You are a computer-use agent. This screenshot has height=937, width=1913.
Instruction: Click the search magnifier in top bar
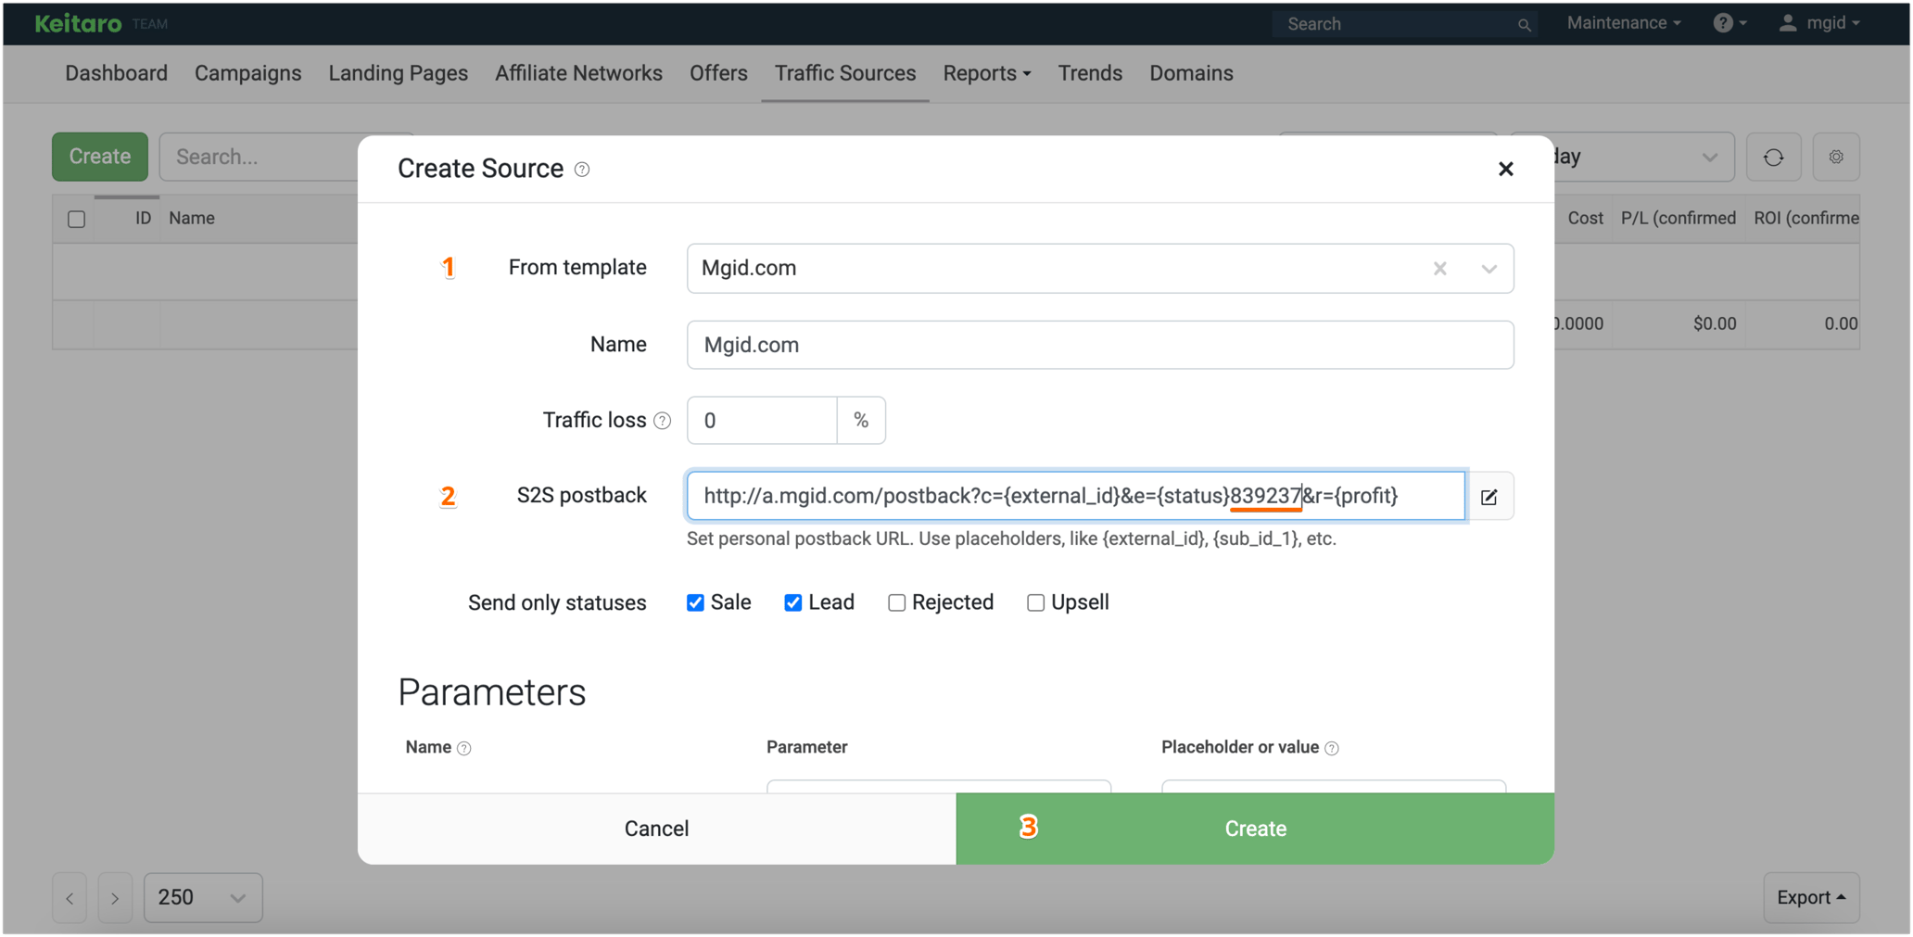pyautogui.click(x=1524, y=24)
